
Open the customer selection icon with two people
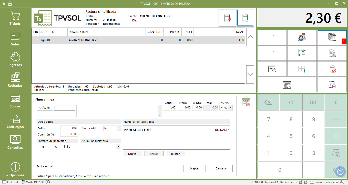(302, 37)
